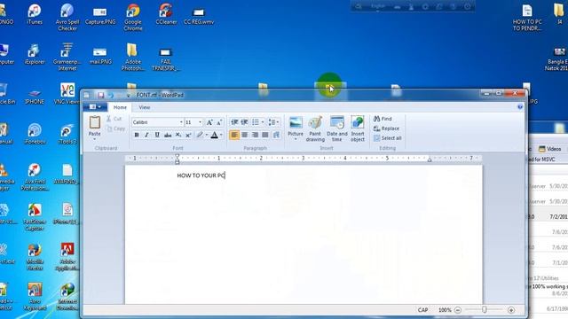This screenshot has width=568, height=319.
Task: Toggle Underline formatting
Action: click(157, 135)
